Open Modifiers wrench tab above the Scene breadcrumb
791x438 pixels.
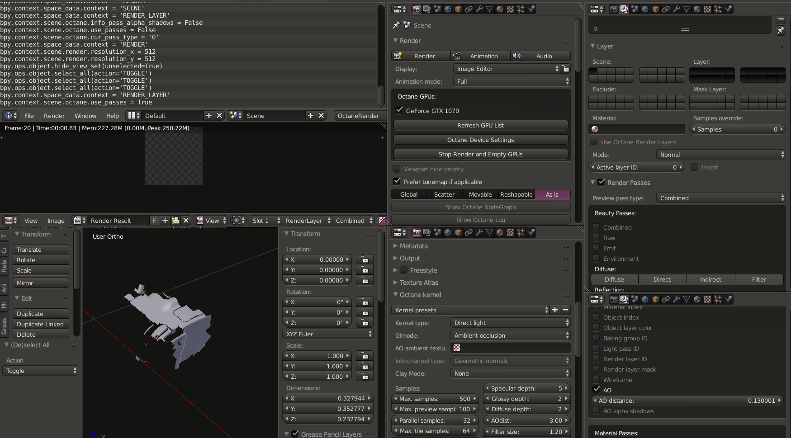(479, 9)
